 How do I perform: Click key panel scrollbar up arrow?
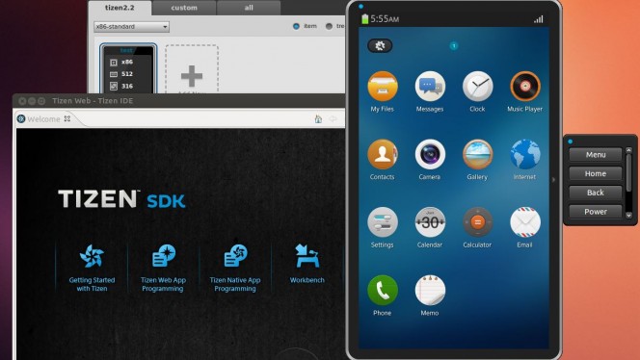point(629,150)
